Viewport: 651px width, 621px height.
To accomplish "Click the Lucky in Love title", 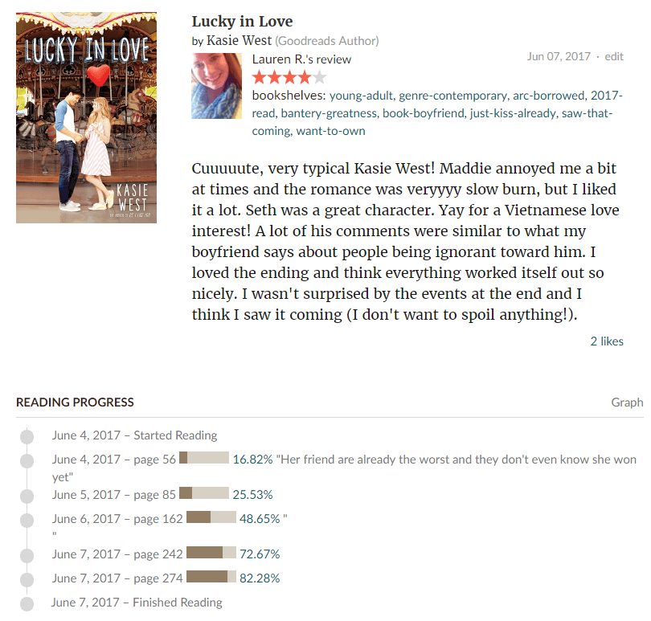I will click(x=242, y=21).
